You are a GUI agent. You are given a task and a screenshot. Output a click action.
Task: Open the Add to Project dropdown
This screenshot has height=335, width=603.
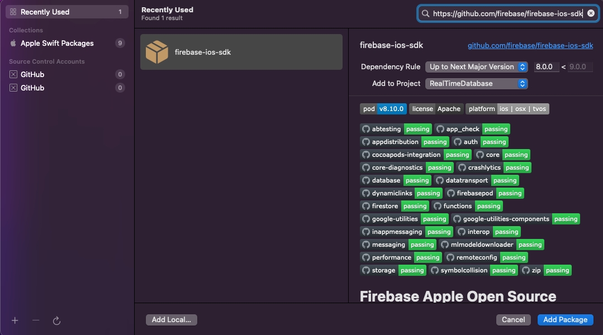[476, 84]
